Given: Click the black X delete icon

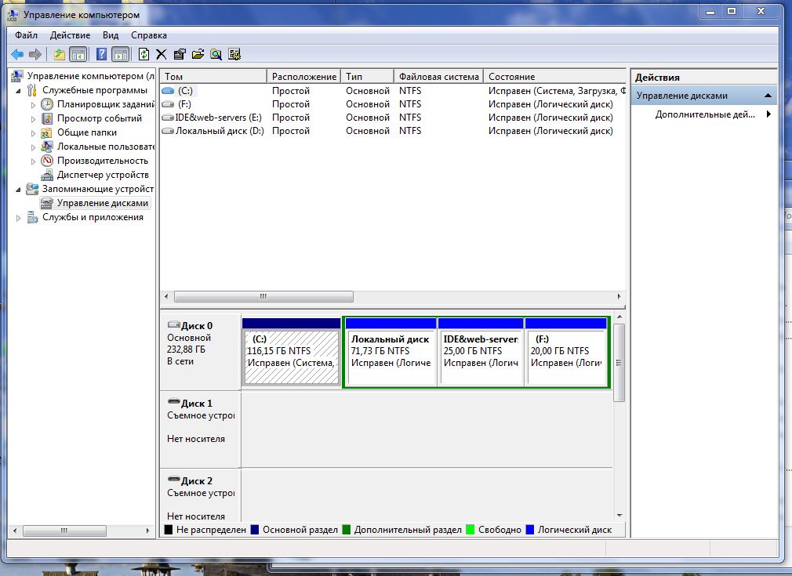Looking at the screenshot, I should pyautogui.click(x=162, y=54).
